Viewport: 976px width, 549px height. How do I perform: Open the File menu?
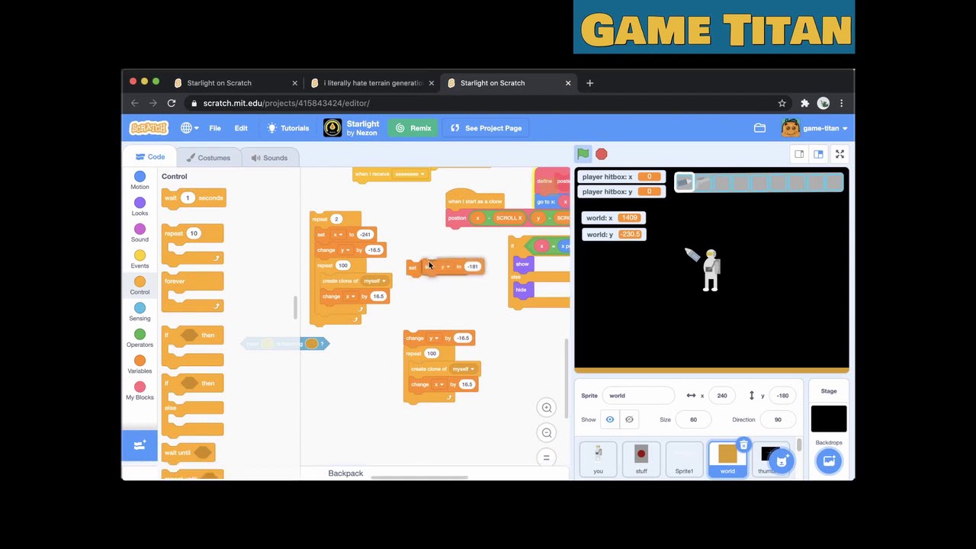point(215,128)
